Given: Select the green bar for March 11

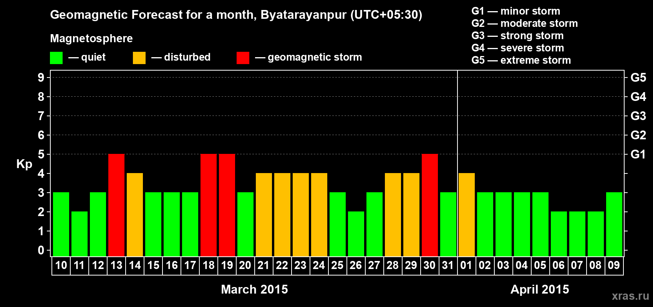Looking at the screenshot, I should coord(80,234).
